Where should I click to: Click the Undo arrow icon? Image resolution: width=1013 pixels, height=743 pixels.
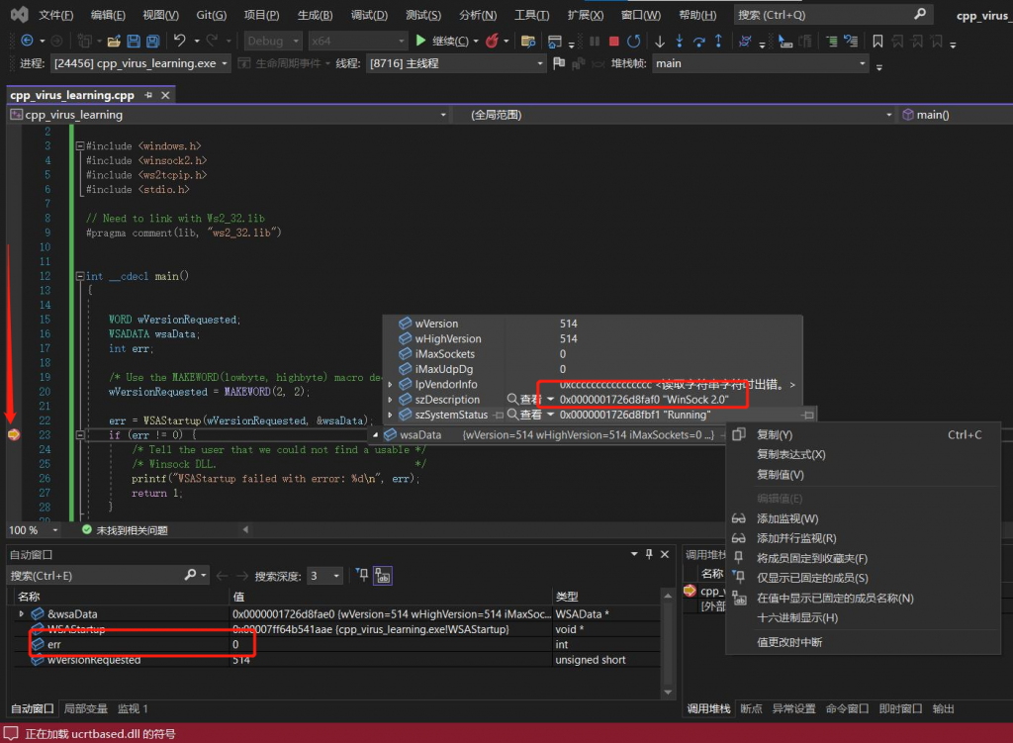coord(180,41)
